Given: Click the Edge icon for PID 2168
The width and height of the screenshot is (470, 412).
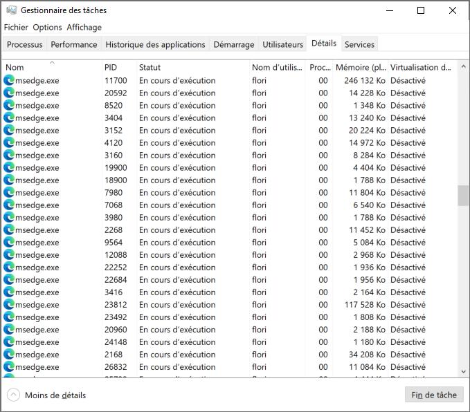Looking at the screenshot, I should pos(9,354).
